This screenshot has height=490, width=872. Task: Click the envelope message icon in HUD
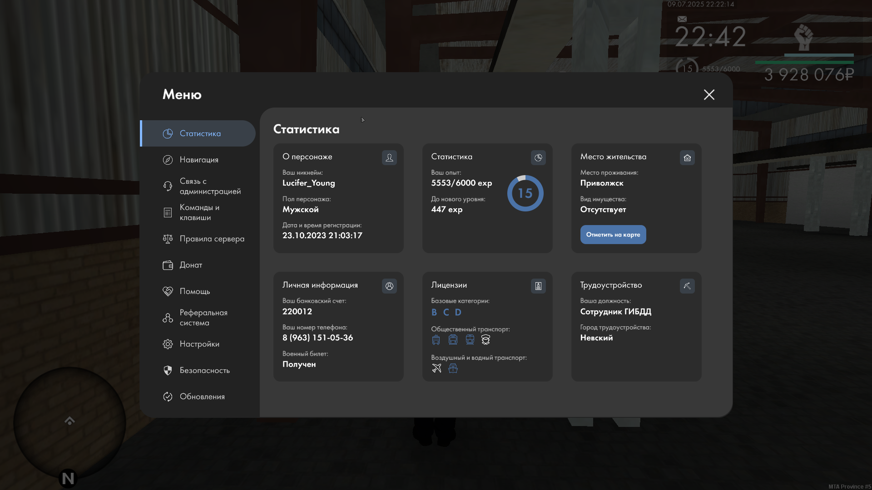[x=682, y=19]
